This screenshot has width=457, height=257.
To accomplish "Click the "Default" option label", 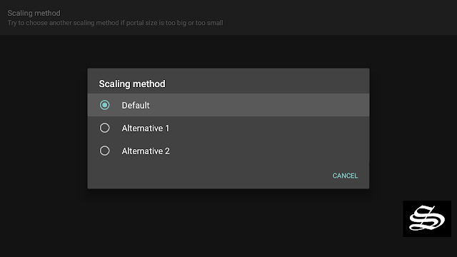I will 136,105.
